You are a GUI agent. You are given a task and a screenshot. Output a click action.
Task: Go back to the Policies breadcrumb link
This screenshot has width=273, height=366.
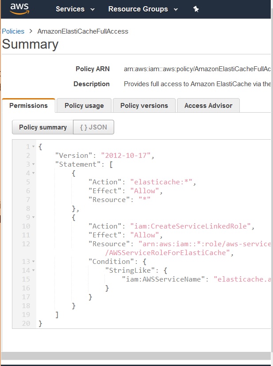click(13, 31)
